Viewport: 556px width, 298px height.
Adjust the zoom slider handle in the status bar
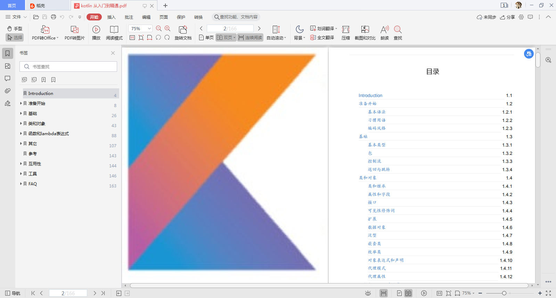tap(504, 293)
